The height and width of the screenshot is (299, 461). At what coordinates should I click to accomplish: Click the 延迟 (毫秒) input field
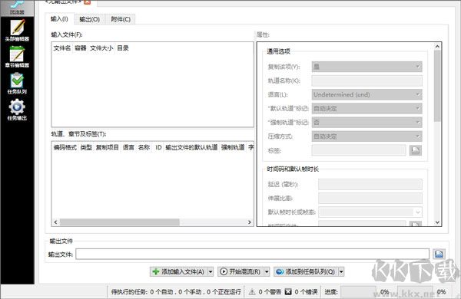[x=370, y=184]
